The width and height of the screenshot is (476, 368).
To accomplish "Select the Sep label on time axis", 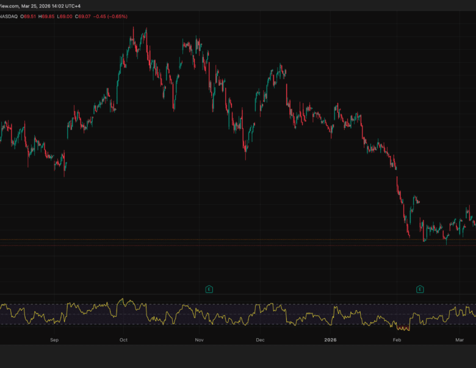I will click(x=54, y=339).
